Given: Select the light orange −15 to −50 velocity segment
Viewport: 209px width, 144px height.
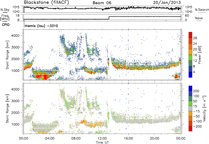Looking at the screenshot, I should point(190,114).
